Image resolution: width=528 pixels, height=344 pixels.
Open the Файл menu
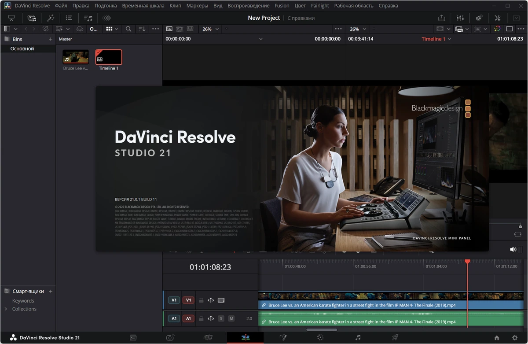pos(61,6)
